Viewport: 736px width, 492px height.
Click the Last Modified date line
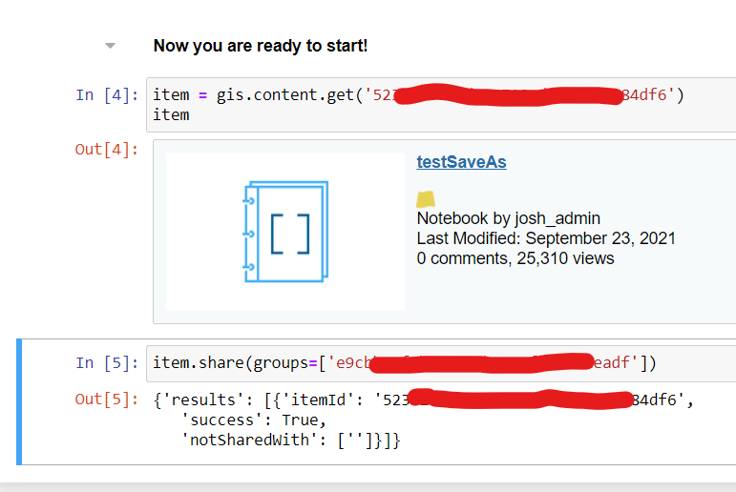pos(545,238)
